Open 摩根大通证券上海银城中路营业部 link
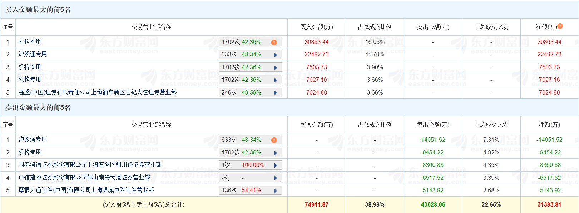579x213 pixels. tap(86, 190)
